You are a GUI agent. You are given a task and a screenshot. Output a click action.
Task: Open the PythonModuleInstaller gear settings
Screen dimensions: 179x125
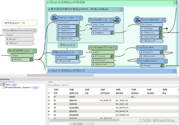34,31
